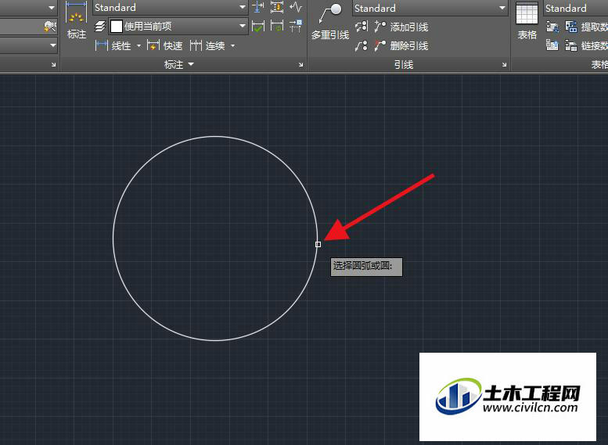This screenshot has width=608, height=445.
Task: Select the 连续 continue dimension icon
Action: (196, 45)
